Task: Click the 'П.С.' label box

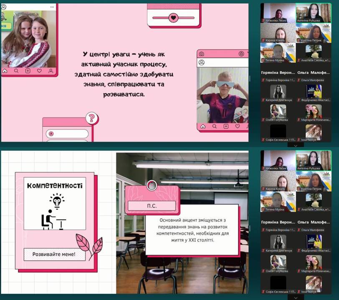Action: point(152,206)
